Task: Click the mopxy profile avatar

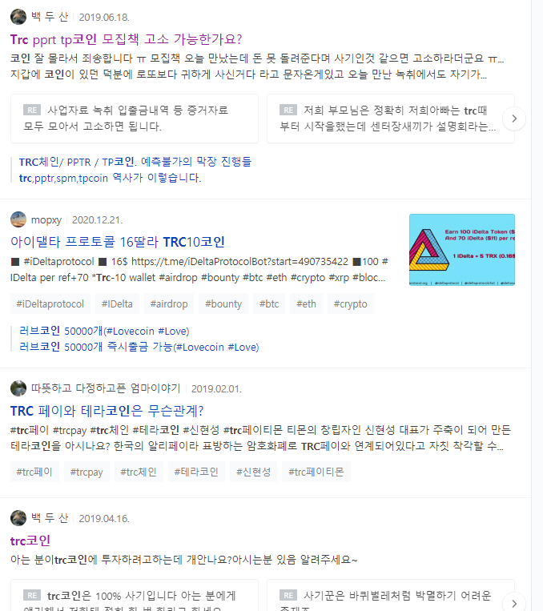Action: coord(18,219)
